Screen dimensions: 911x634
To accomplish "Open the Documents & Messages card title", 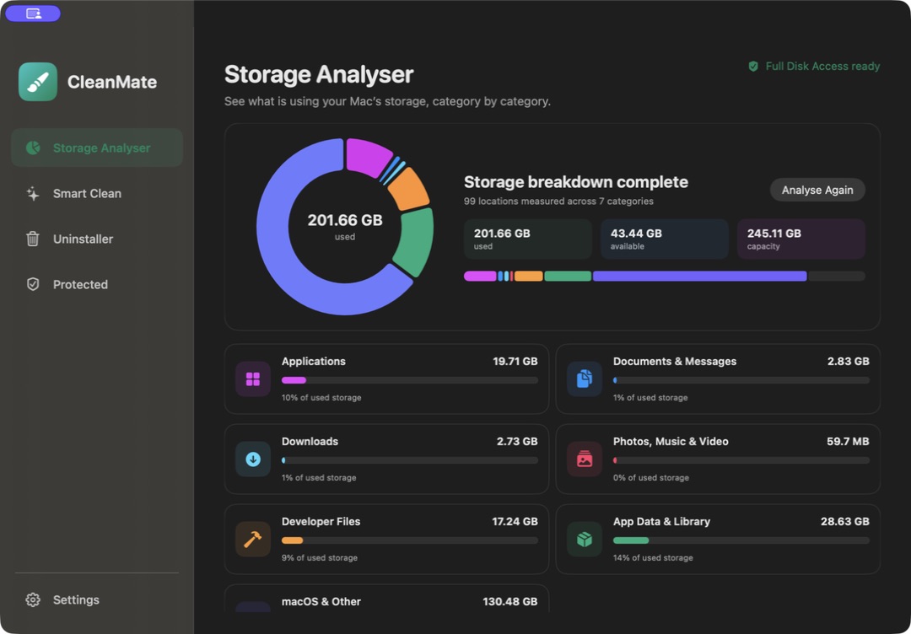I will (x=675, y=361).
